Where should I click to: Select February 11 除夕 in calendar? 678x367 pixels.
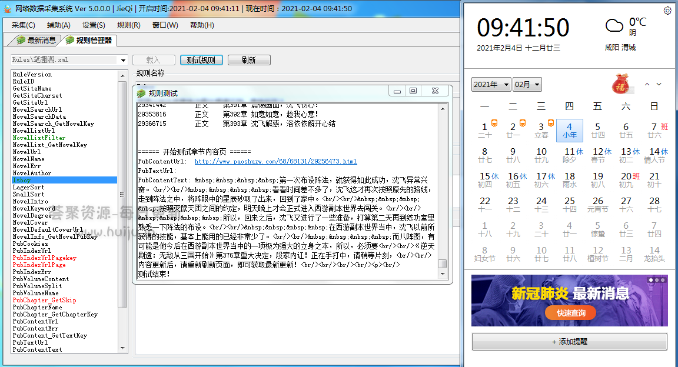[x=570, y=155]
